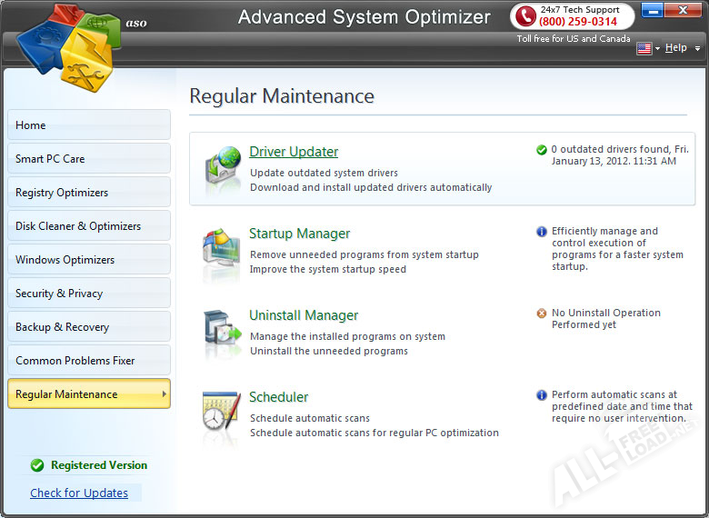Click the red phone tech support icon
Image resolution: width=709 pixels, height=518 pixels.
pyautogui.click(x=524, y=16)
